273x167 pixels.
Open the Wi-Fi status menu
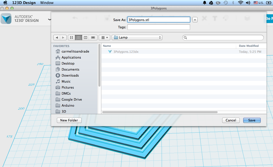[x=240, y=3]
